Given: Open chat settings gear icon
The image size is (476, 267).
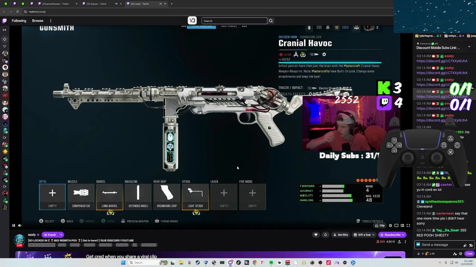Looking at the screenshot, I should point(461,254).
